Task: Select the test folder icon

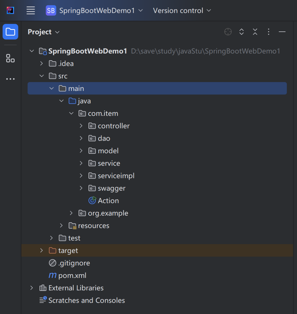Action: point(62,238)
